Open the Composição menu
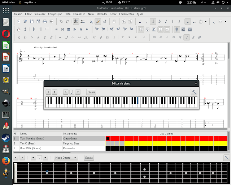 point(55,14)
